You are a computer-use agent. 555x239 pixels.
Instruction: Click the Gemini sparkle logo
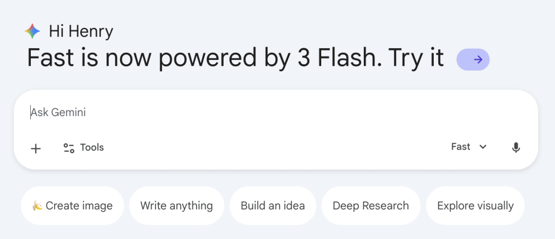click(32, 31)
